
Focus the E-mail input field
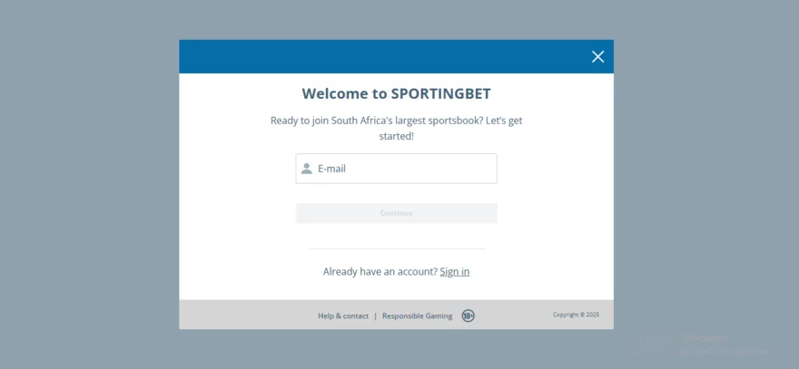pyautogui.click(x=397, y=169)
